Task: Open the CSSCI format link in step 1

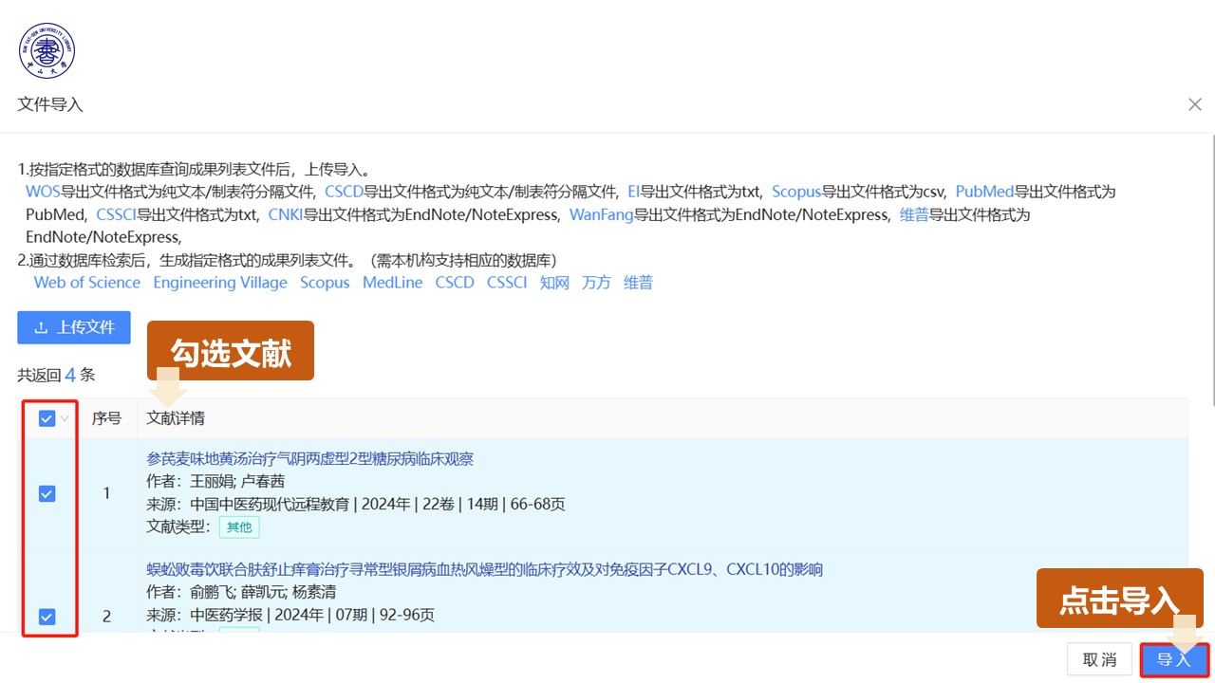Action: (x=117, y=214)
